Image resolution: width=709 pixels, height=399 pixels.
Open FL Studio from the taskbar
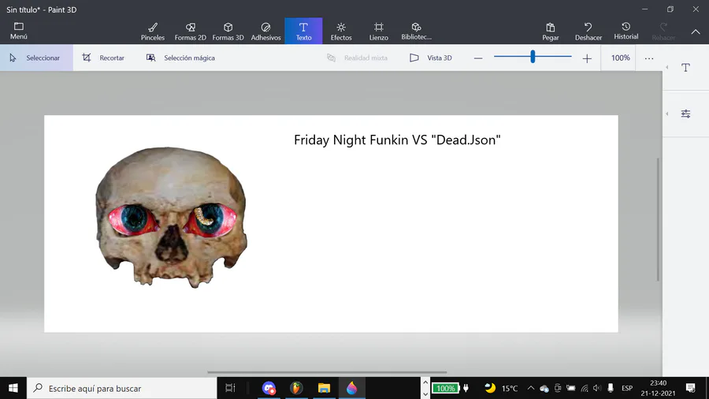point(296,388)
